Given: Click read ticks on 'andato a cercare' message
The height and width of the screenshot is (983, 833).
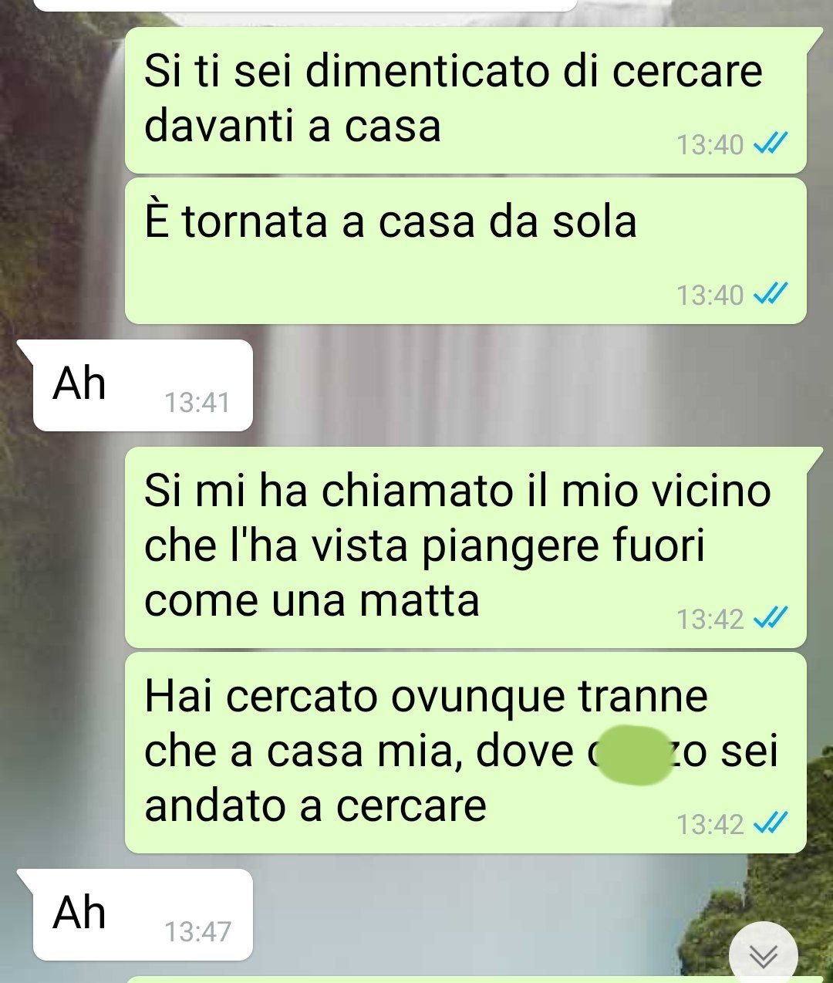Looking at the screenshot, I should 770,823.
